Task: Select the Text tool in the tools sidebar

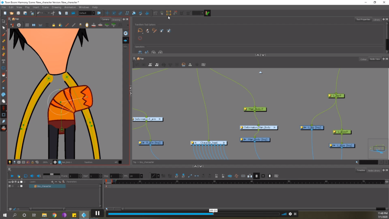Action: point(3,61)
